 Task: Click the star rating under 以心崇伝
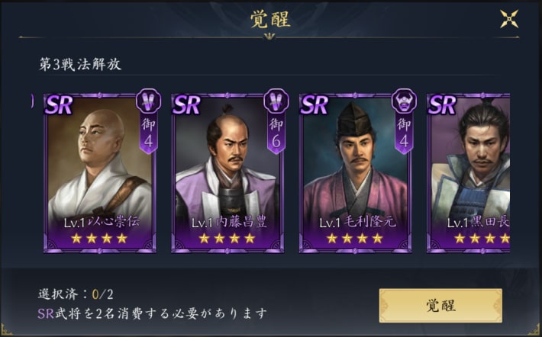[99, 238]
